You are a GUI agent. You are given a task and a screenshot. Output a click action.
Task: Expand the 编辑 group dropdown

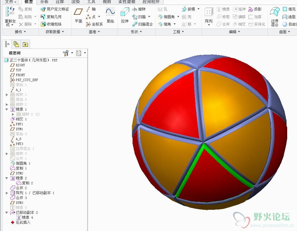pos(234,32)
